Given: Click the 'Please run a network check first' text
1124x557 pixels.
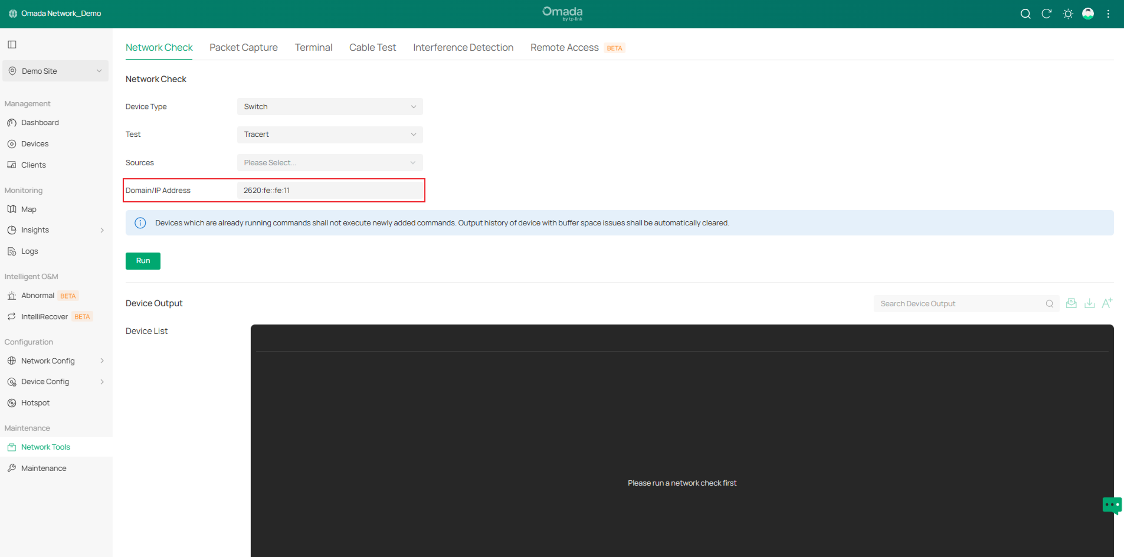Looking at the screenshot, I should 682,483.
